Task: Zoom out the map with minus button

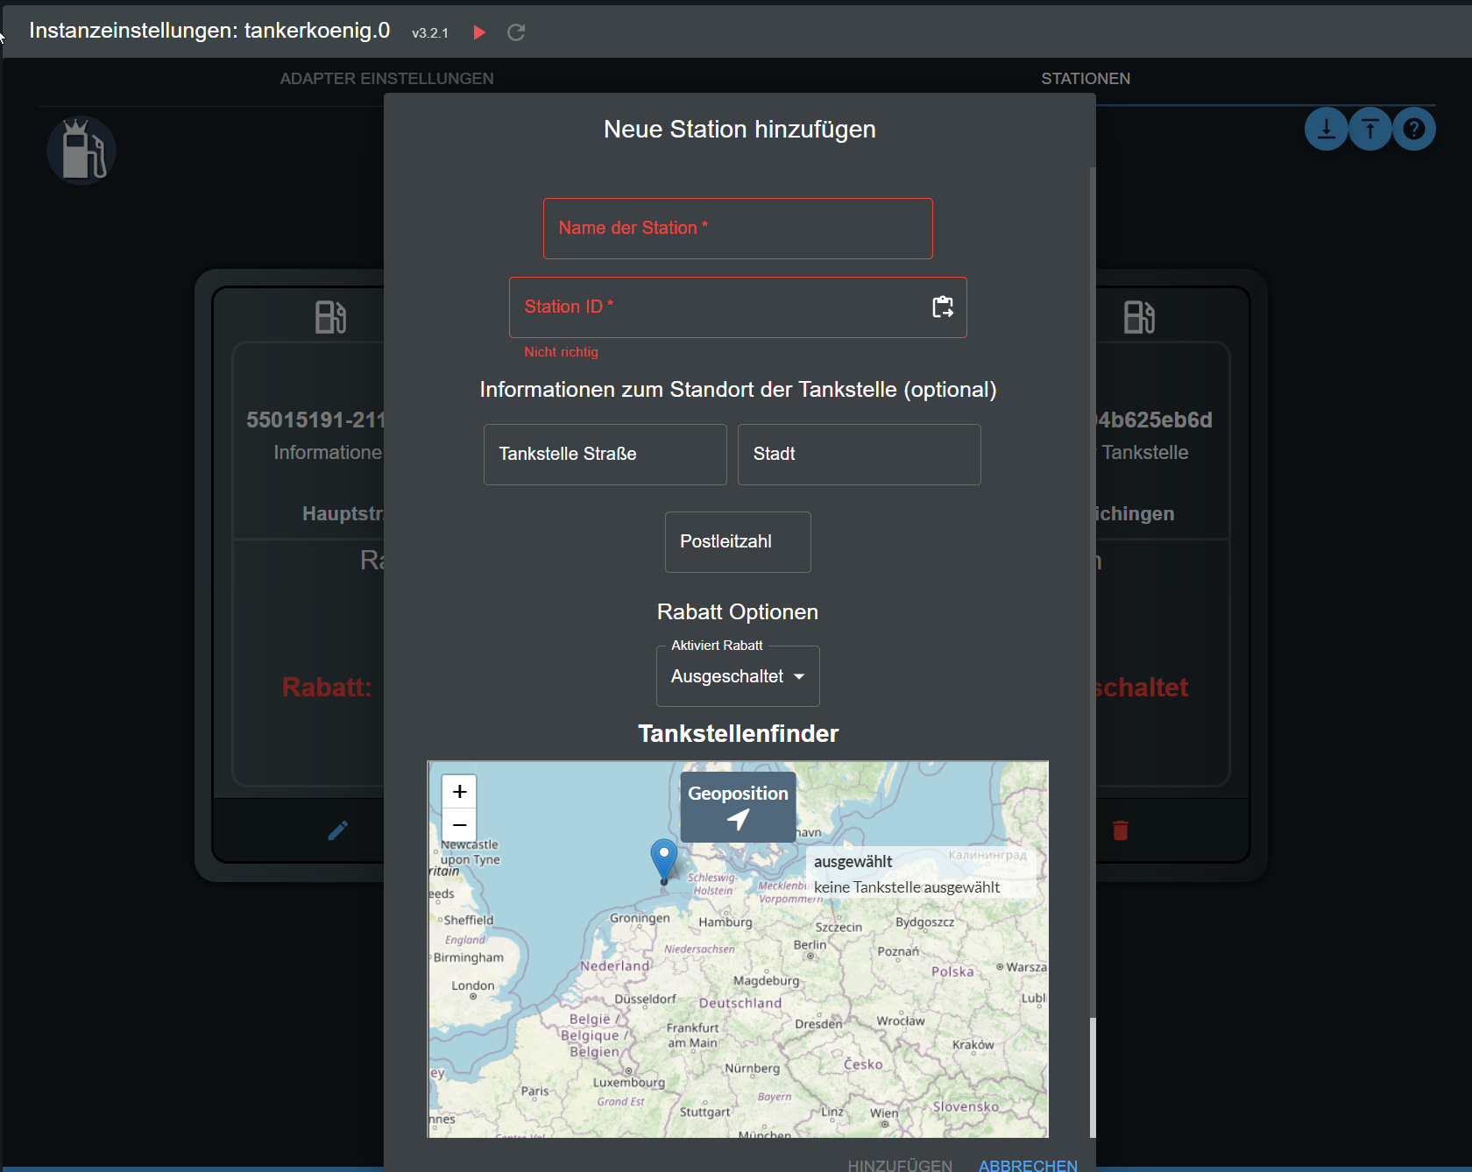Action: 459,825
